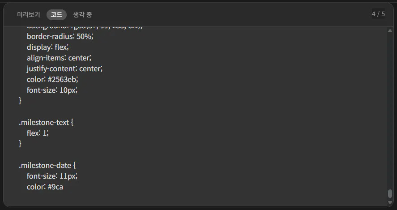Place cursor on flex: 1 line

[x=38, y=133]
